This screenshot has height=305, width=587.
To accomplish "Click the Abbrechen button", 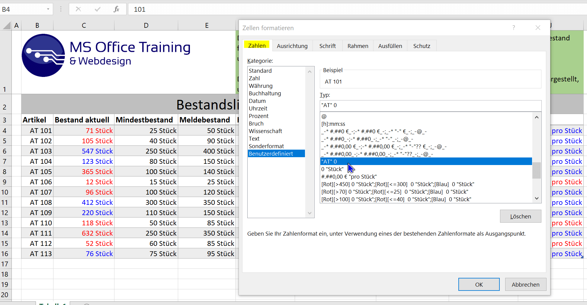I will point(525,284).
